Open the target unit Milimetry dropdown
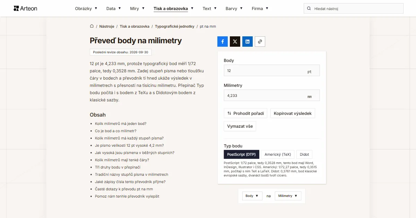 pyautogui.click(x=288, y=196)
